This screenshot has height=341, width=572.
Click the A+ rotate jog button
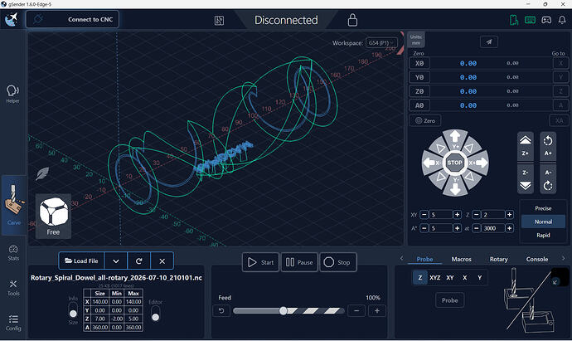548,146
